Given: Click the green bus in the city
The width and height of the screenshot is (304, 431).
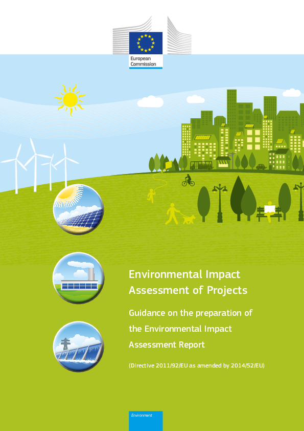Looking at the screenshot, I should [x=202, y=165].
